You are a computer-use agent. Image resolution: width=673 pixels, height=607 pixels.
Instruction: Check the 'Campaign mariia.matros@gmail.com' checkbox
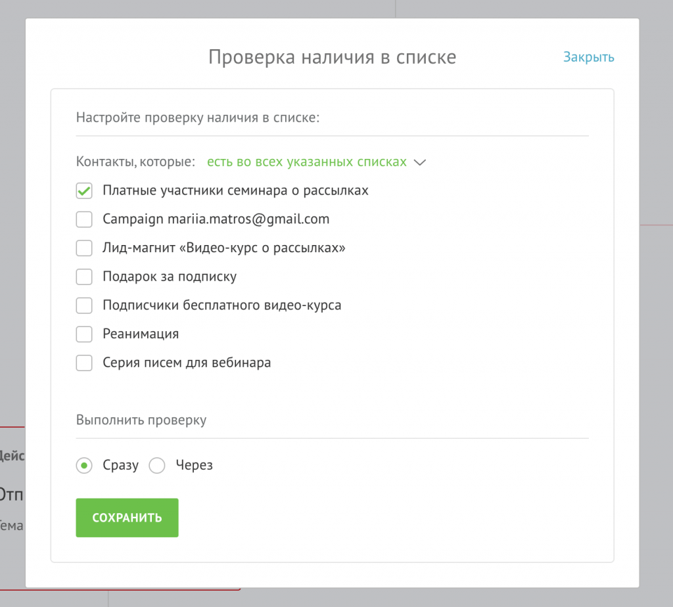[x=84, y=219]
